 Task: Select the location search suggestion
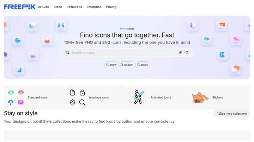coord(127,65)
